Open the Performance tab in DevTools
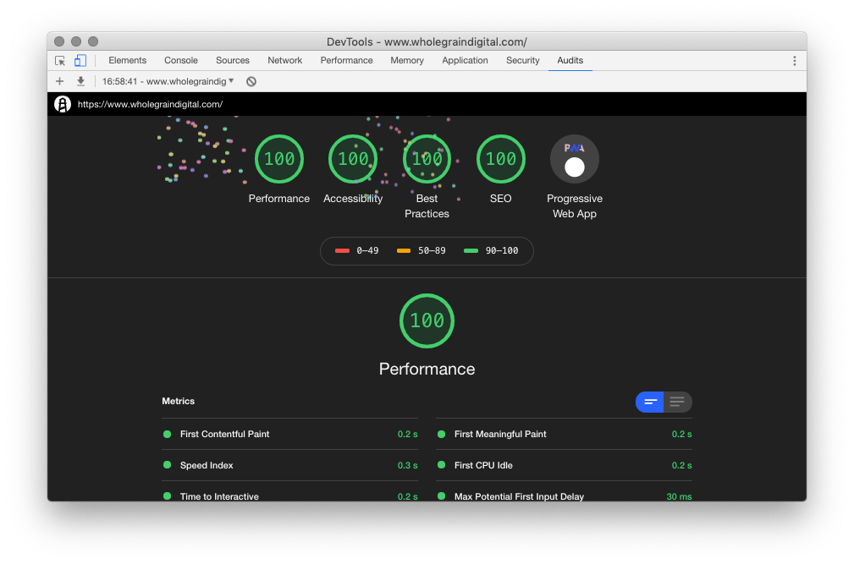Image resolution: width=854 pixels, height=564 pixels. [346, 60]
